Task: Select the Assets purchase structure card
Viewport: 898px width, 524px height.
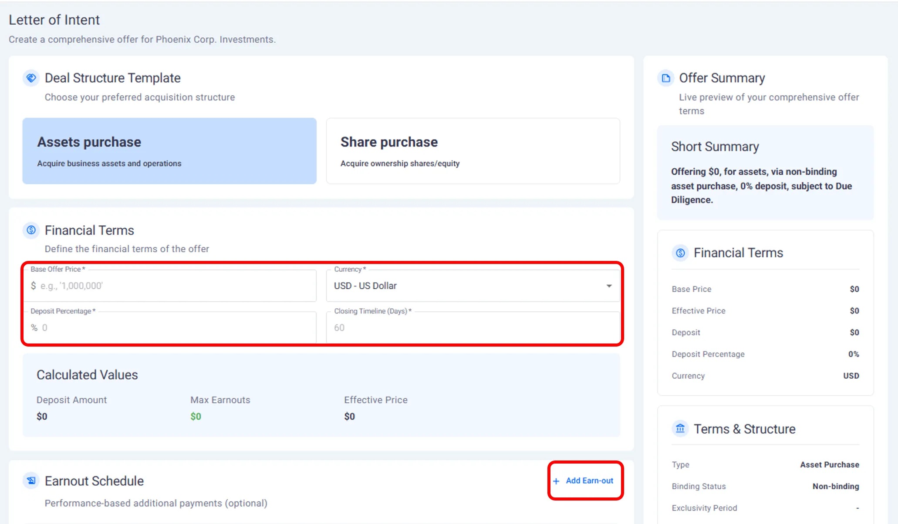Action: coord(169,151)
